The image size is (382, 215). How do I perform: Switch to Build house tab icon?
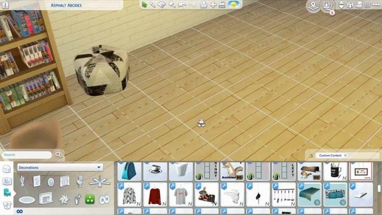pos(7,169)
